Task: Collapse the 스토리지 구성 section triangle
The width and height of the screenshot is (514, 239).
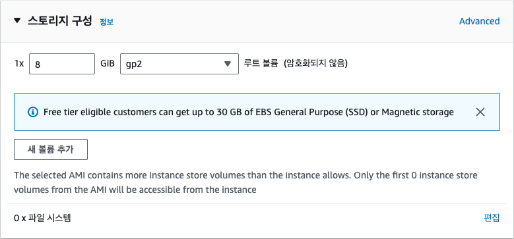Action: [17, 21]
